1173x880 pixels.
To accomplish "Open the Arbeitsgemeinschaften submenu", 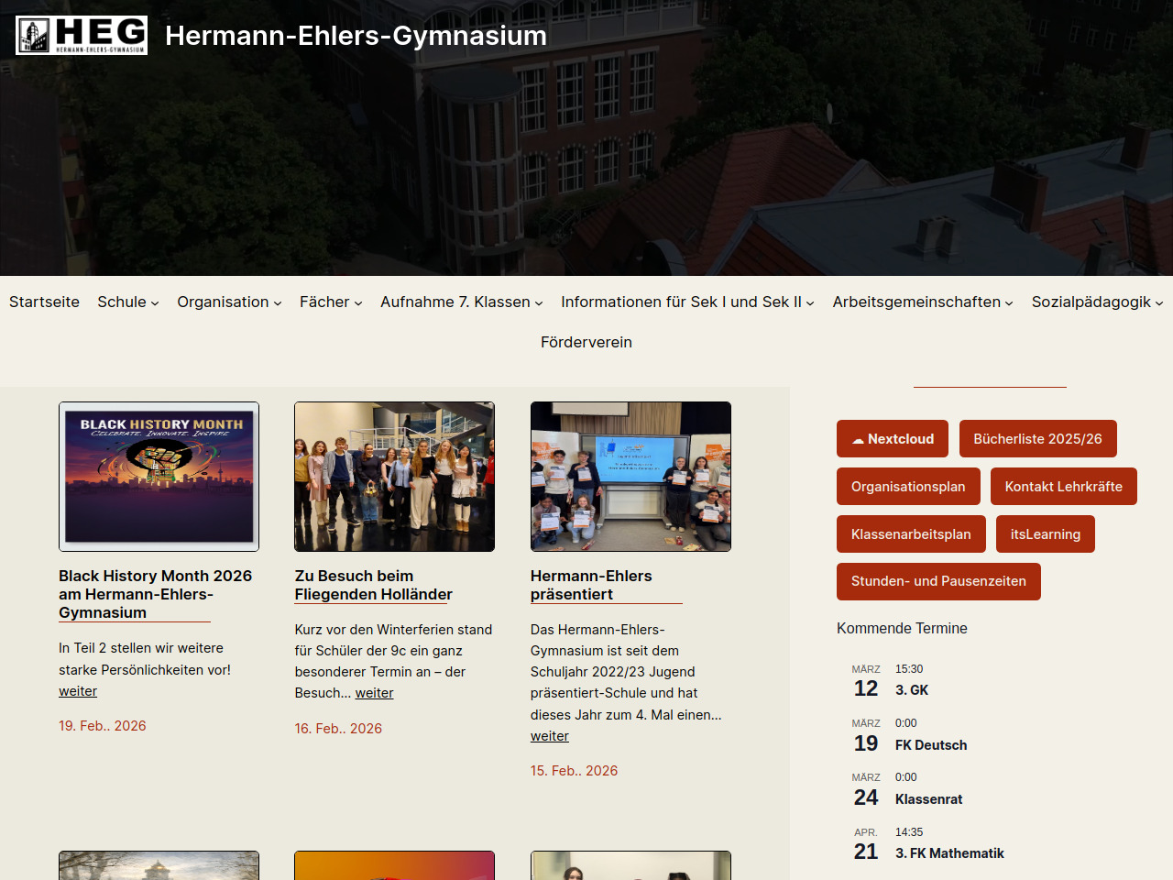I will coord(922,302).
